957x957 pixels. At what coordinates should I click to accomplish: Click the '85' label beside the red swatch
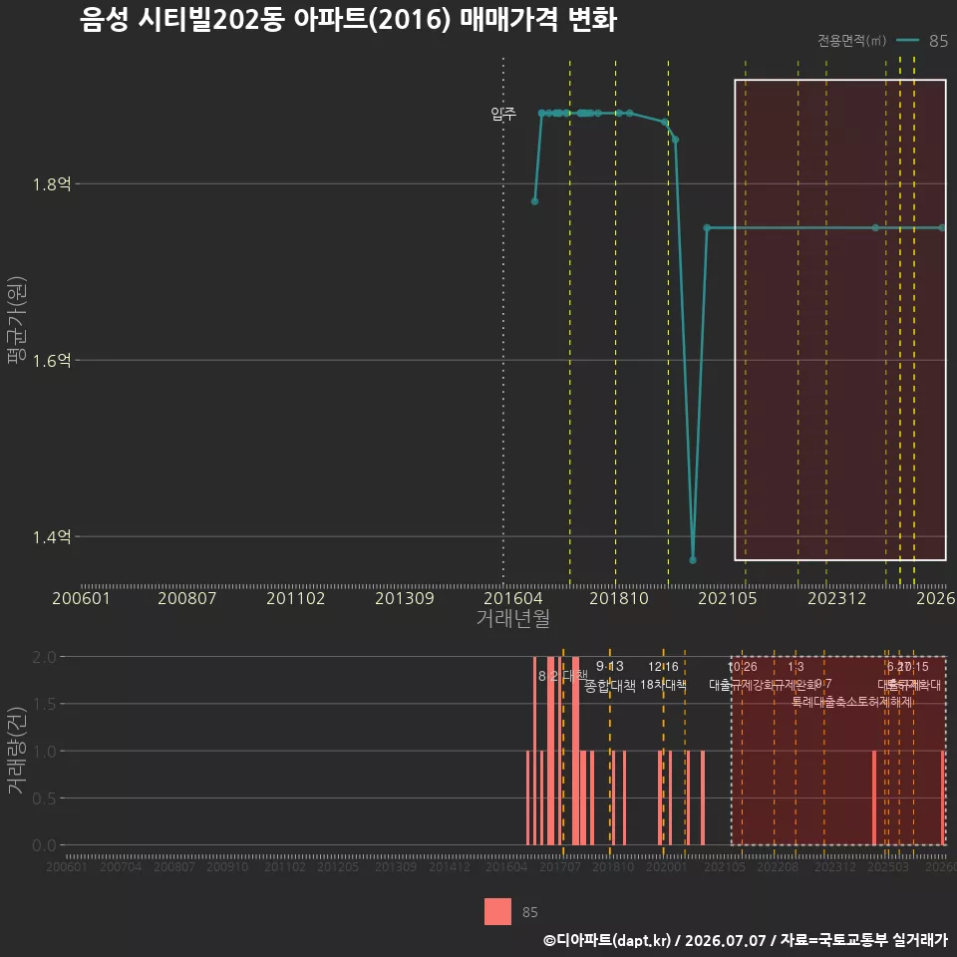click(x=529, y=912)
